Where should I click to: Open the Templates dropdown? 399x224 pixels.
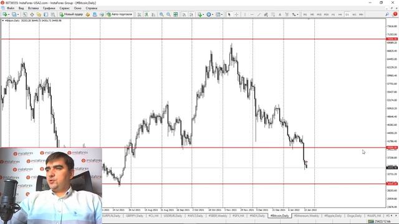point(219,14)
